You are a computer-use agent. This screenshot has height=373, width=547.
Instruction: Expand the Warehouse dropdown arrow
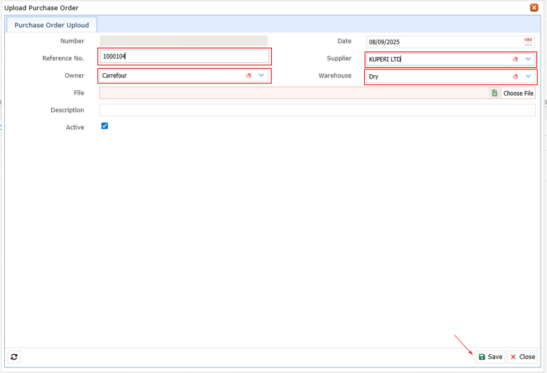click(528, 76)
